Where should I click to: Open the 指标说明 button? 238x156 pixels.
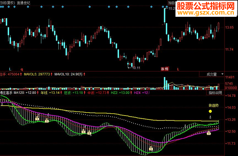pos(215,93)
